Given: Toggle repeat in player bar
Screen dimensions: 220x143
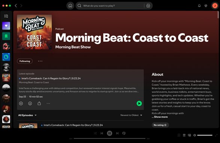Looking at the screenshot, I should point(124,133).
